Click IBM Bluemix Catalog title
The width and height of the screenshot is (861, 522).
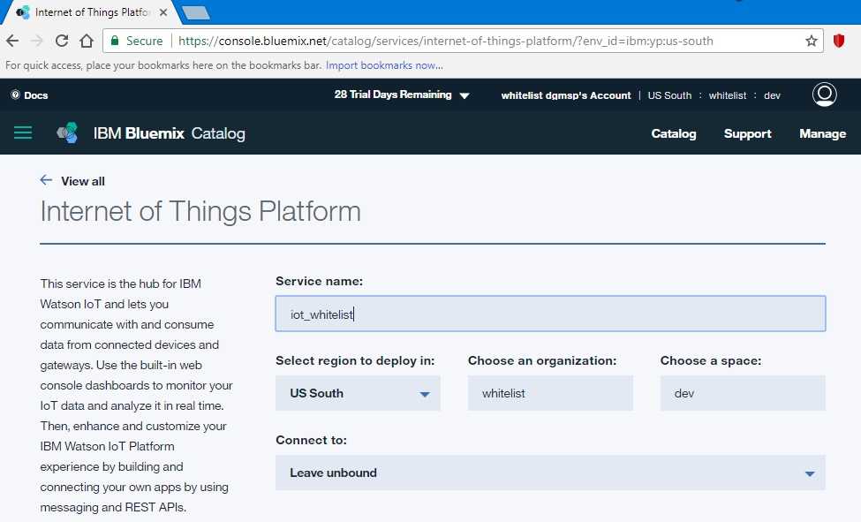[x=170, y=133]
